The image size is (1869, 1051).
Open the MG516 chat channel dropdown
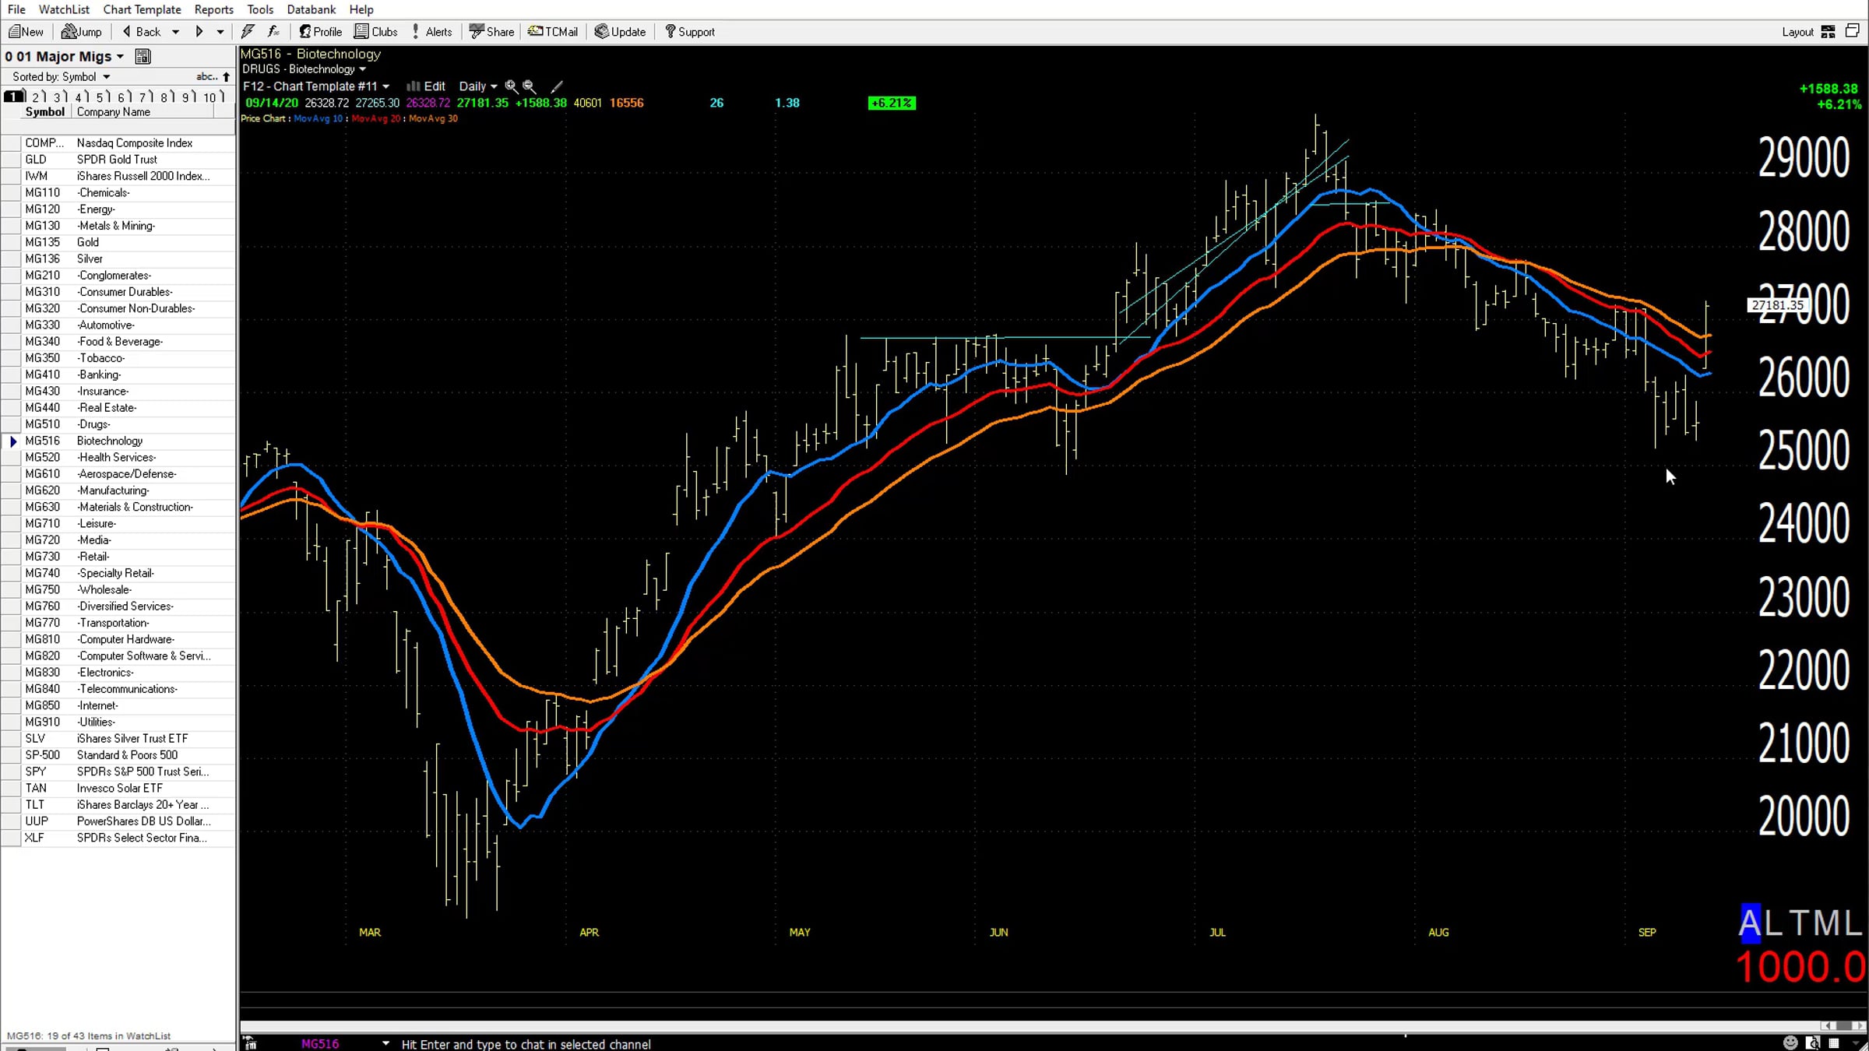[385, 1043]
